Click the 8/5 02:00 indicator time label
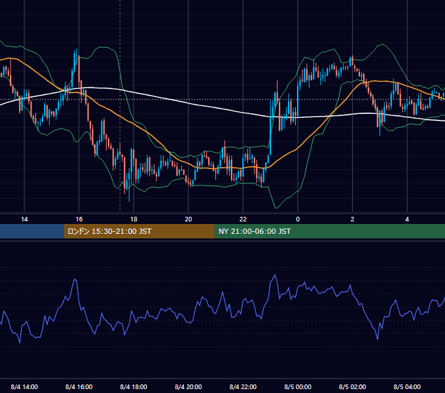Screen dimensions: 445x393 (x=353, y=386)
